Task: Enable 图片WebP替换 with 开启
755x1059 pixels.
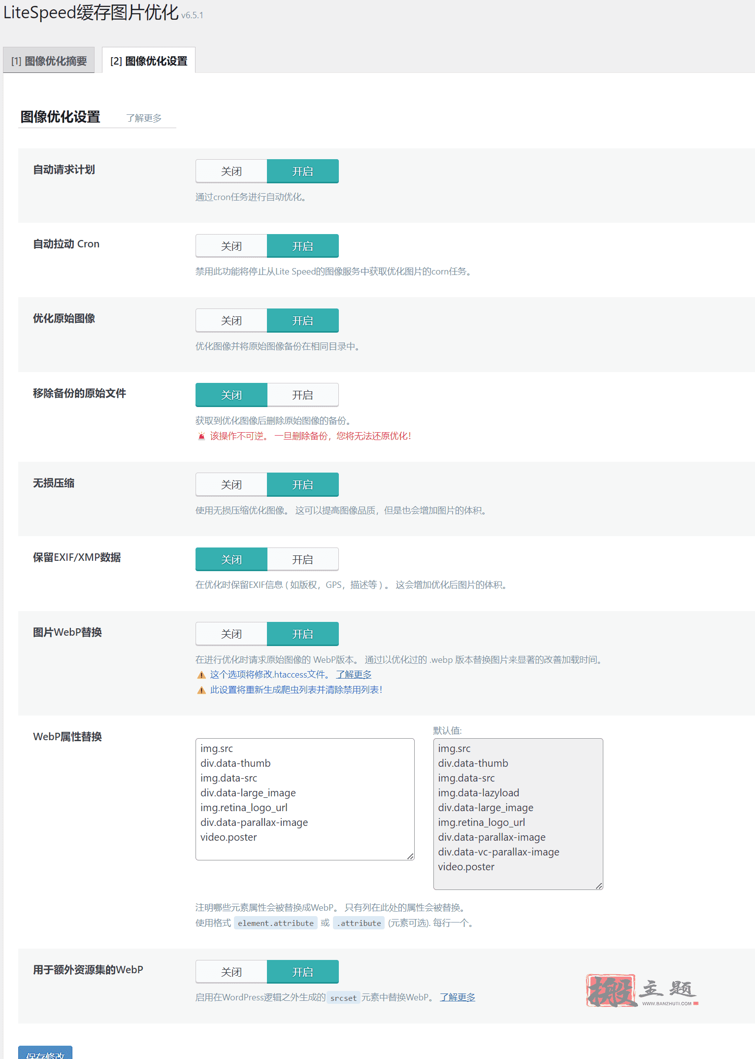Action: point(303,634)
